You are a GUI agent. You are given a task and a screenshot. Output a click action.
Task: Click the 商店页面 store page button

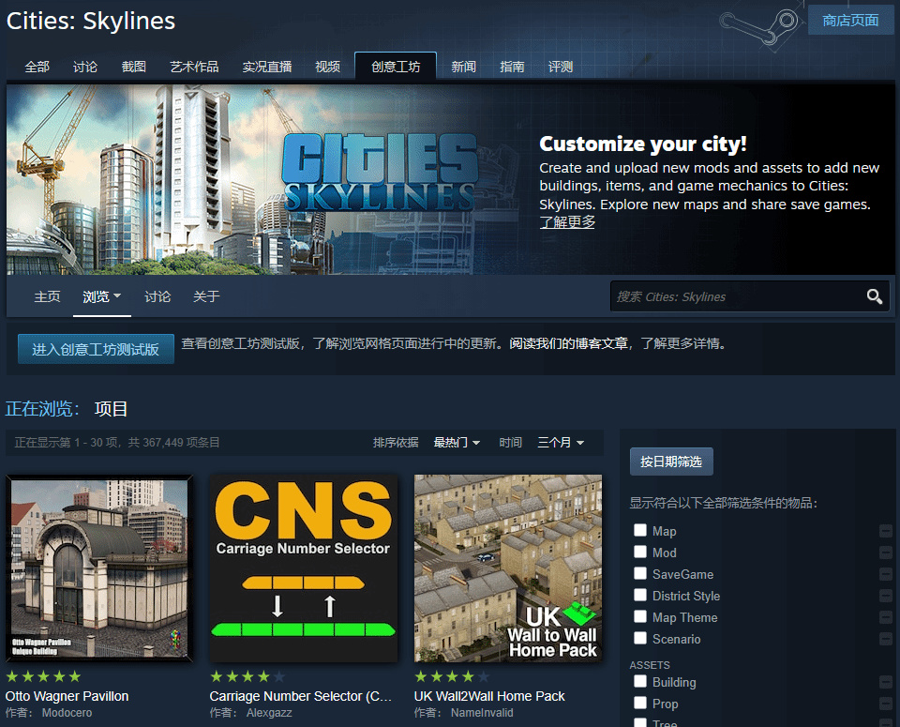850,20
